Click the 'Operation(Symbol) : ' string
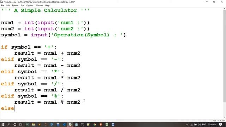The image size is (226, 127). point(87,35)
